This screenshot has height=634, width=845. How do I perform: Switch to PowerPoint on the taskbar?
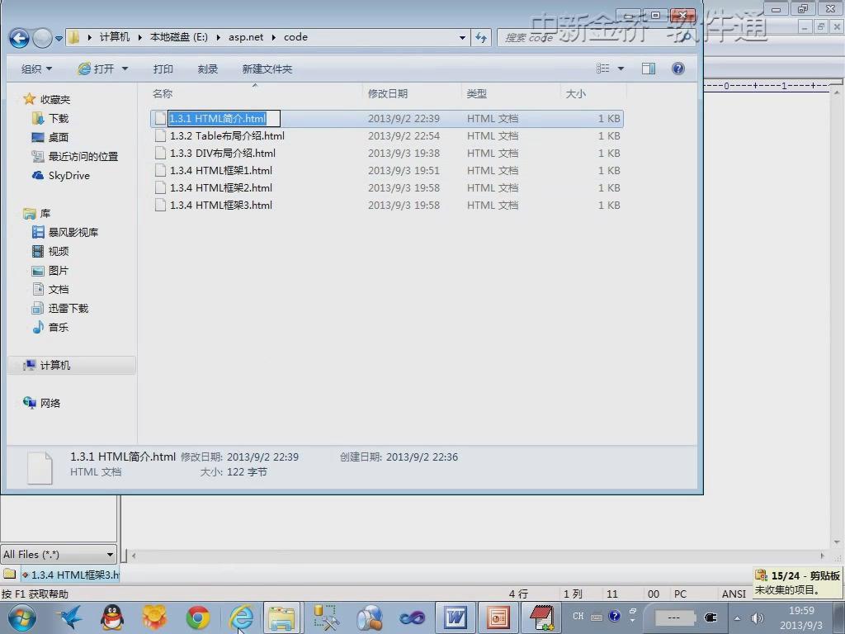[498, 617]
